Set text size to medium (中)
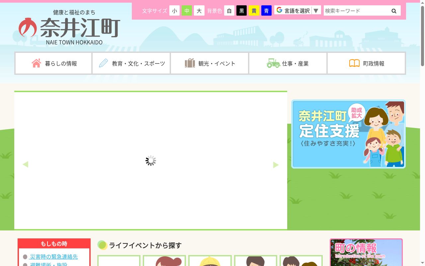 (x=187, y=11)
